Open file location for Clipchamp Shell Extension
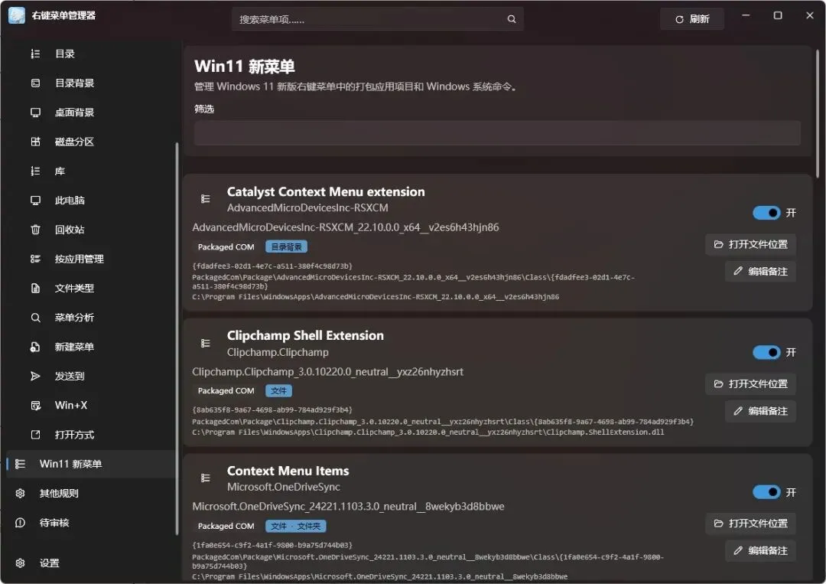 click(x=751, y=383)
